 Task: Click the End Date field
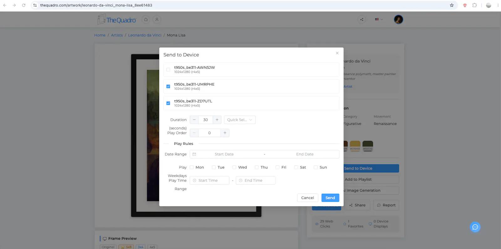[305, 154]
